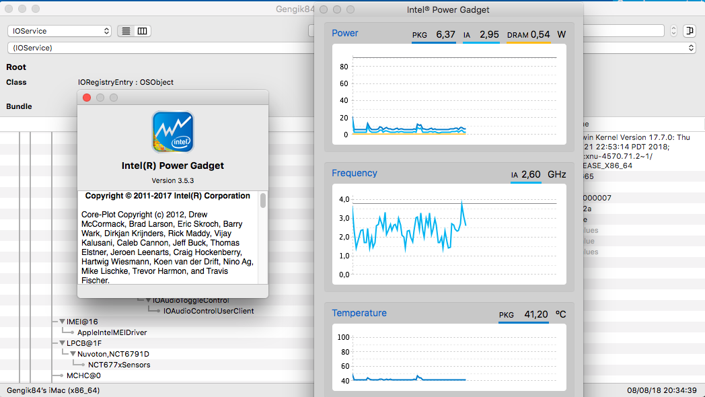Click the Frequency chart plot area
This screenshot has width=705, height=397.
pyautogui.click(x=449, y=233)
